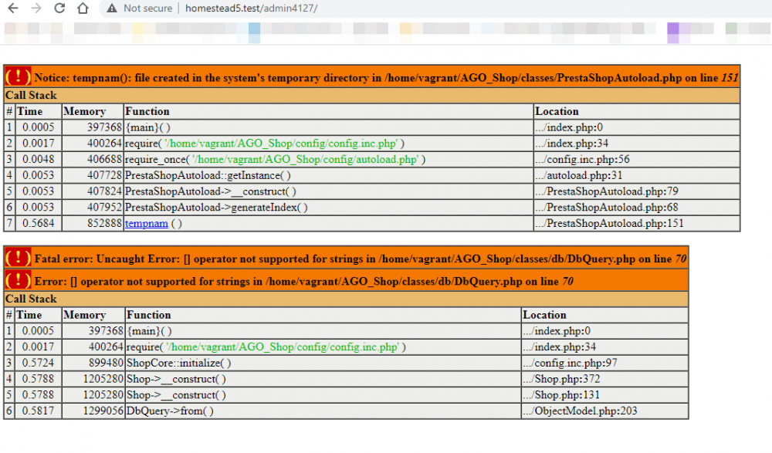Click memory value 852888
This screenshot has height=453, width=772.
coord(104,224)
